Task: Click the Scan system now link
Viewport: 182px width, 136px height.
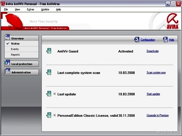Action: (156, 72)
